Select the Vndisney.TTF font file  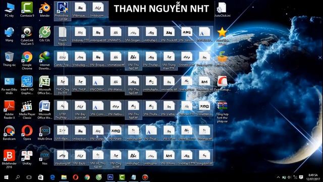coord(80,34)
